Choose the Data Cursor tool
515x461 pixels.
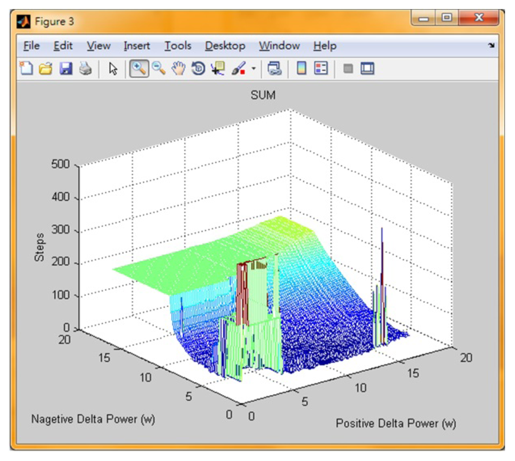(218, 68)
